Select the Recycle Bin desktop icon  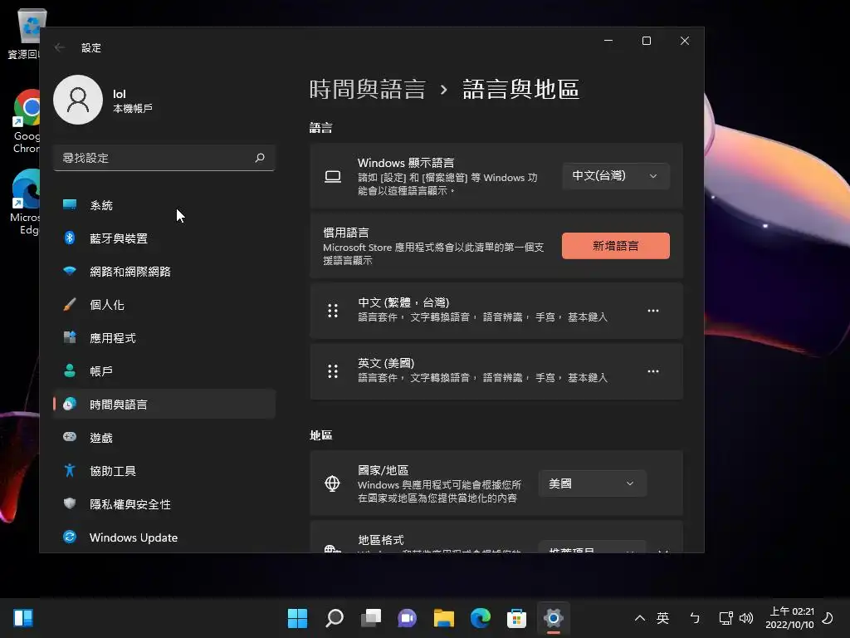point(26,33)
